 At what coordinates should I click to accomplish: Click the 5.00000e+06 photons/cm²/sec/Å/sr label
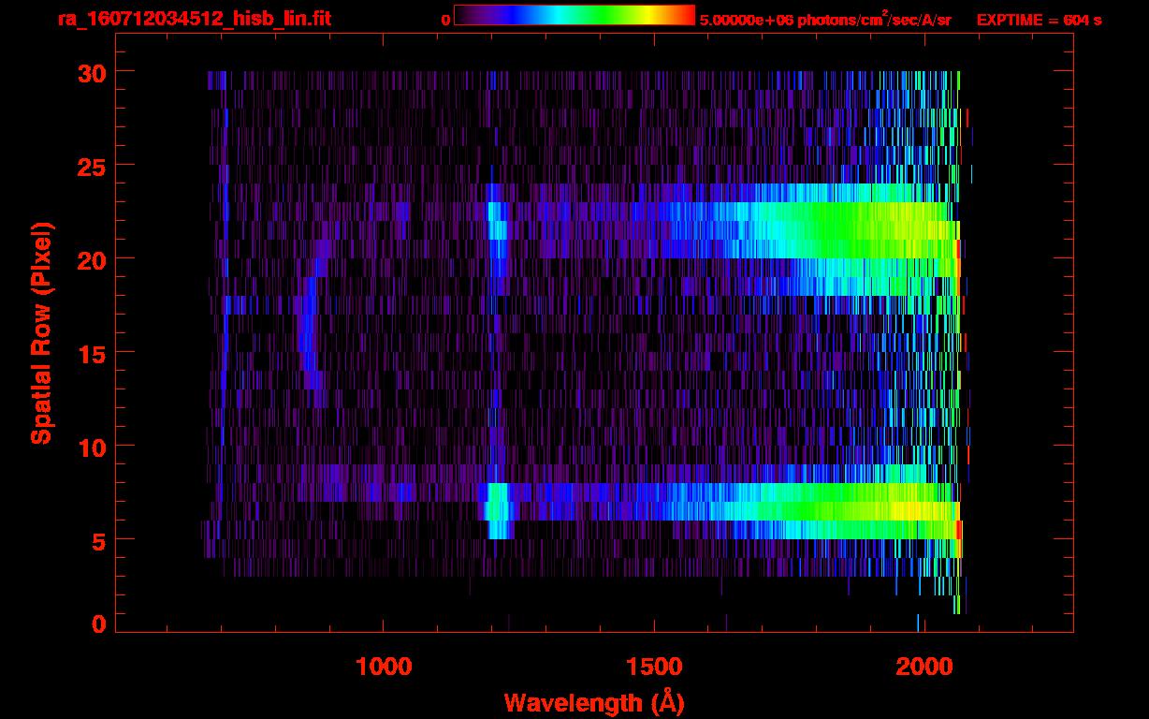pos(825,19)
